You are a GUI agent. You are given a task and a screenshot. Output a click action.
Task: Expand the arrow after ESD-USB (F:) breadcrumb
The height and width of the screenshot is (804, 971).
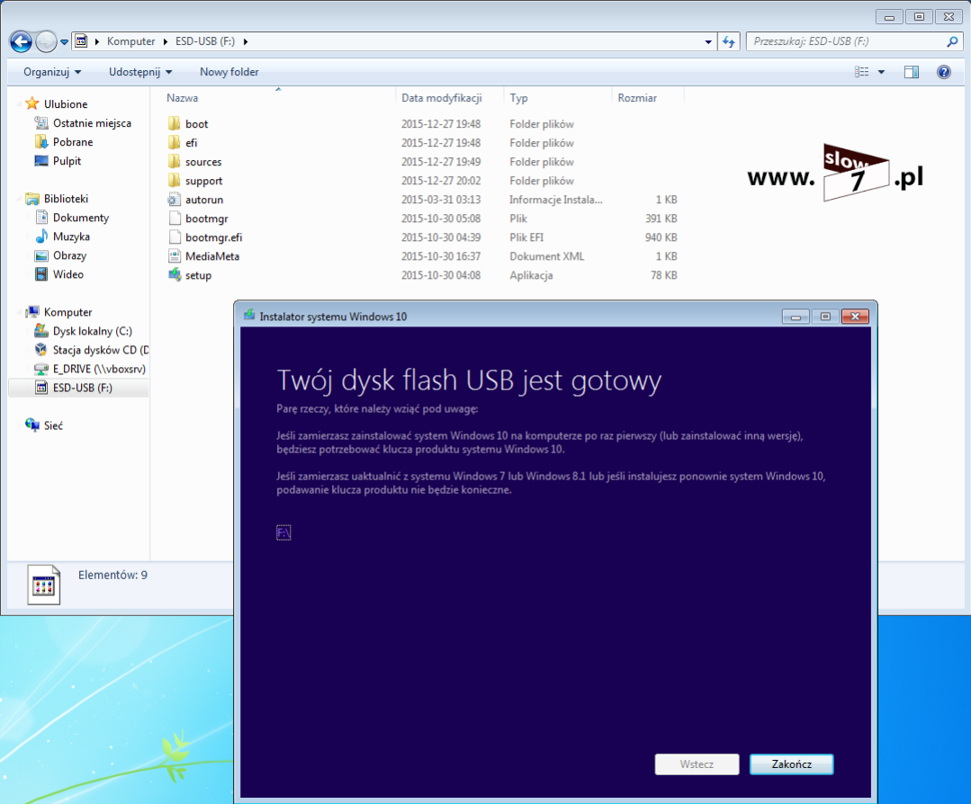point(246,41)
